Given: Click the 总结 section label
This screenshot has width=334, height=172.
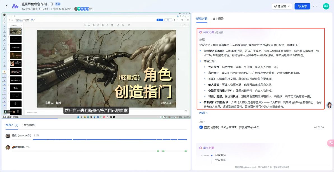Looking at the screenshot, I should [202, 39].
